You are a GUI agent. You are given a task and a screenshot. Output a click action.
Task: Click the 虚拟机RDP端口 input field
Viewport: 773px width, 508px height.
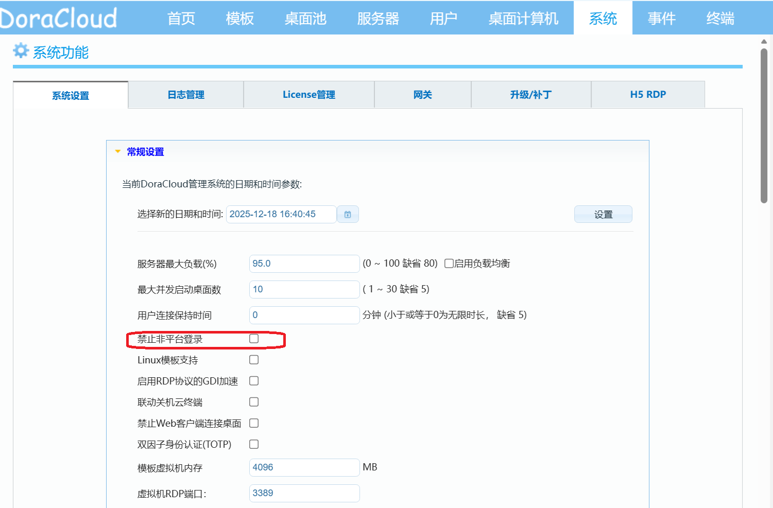[x=304, y=493]
